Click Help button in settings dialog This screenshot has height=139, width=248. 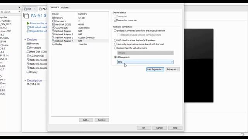175,128
